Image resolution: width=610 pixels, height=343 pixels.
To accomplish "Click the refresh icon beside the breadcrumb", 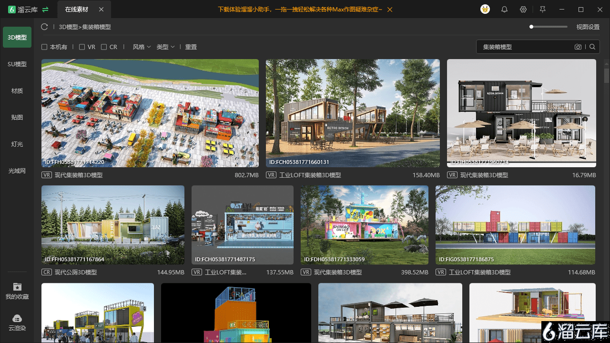I will 44,27.
